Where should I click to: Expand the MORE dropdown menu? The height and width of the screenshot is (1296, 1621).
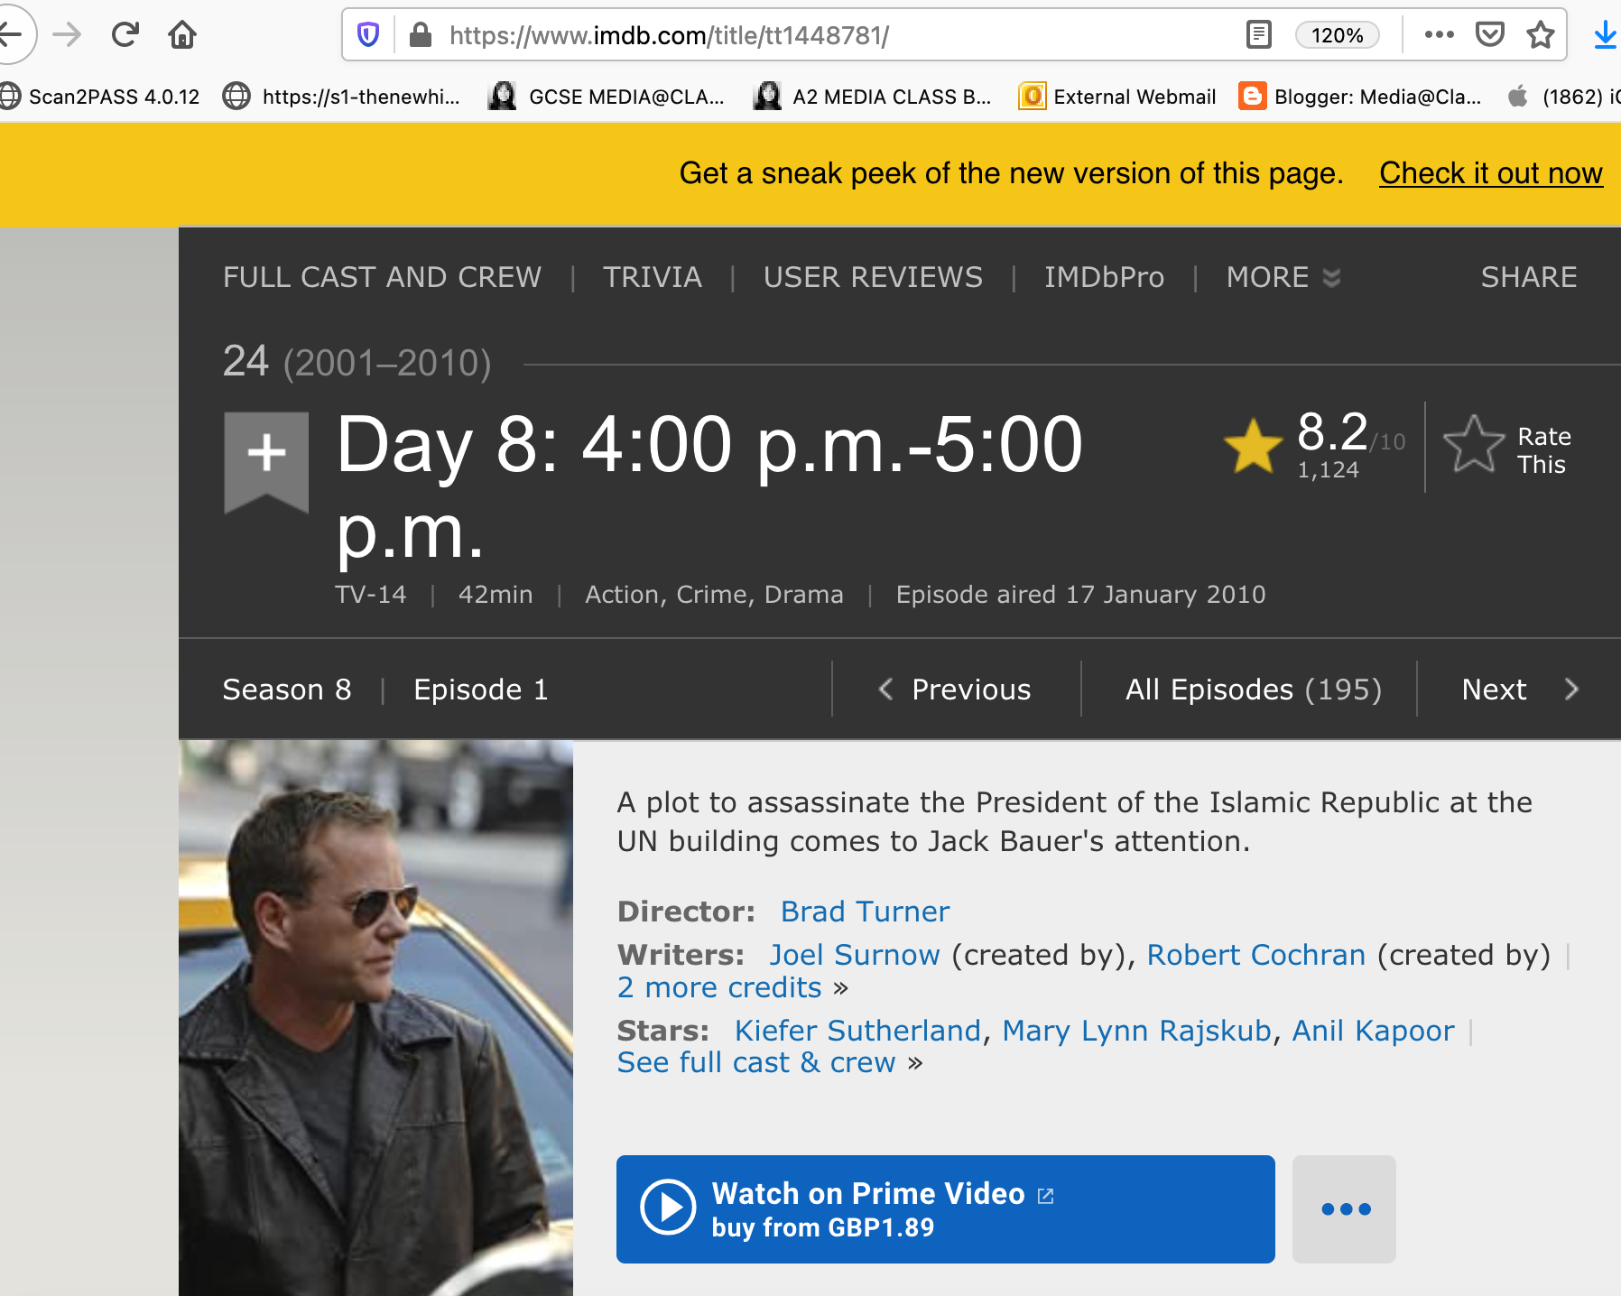point(1283,277)
